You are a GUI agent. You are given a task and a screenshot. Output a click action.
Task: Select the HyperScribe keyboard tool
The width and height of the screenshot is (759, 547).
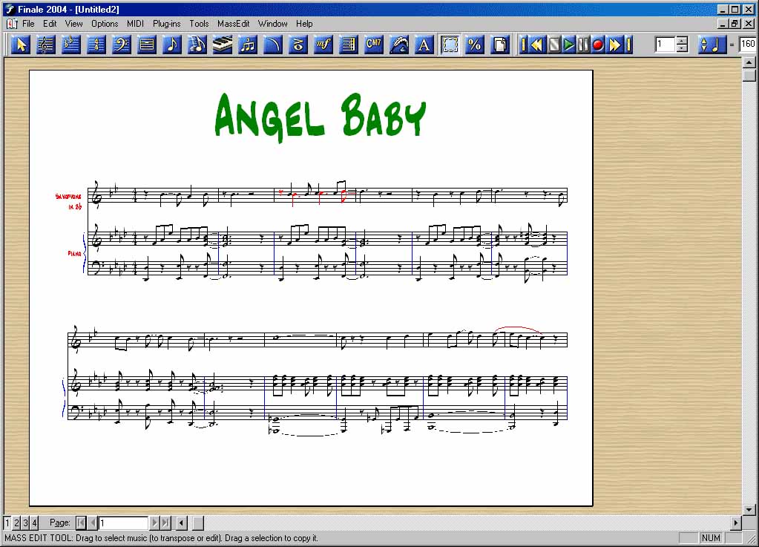[222, 45]
